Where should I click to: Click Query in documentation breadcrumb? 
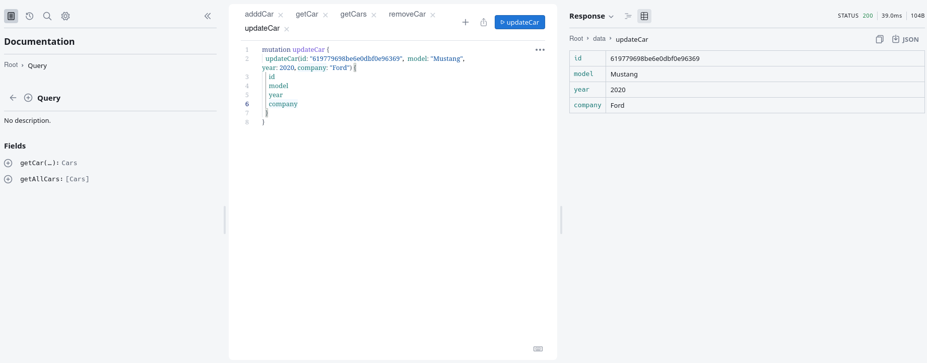pos(37,65)
